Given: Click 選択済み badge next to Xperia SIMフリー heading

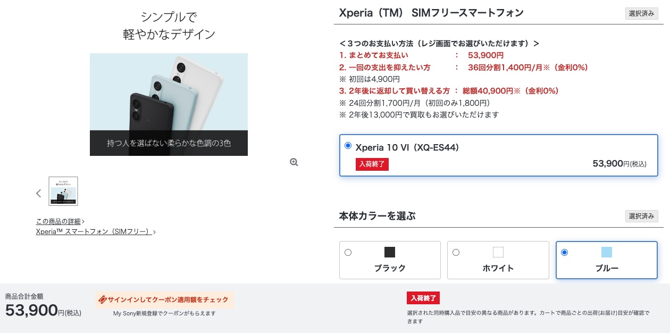Looking at the screenshot, I should point(641,14).
